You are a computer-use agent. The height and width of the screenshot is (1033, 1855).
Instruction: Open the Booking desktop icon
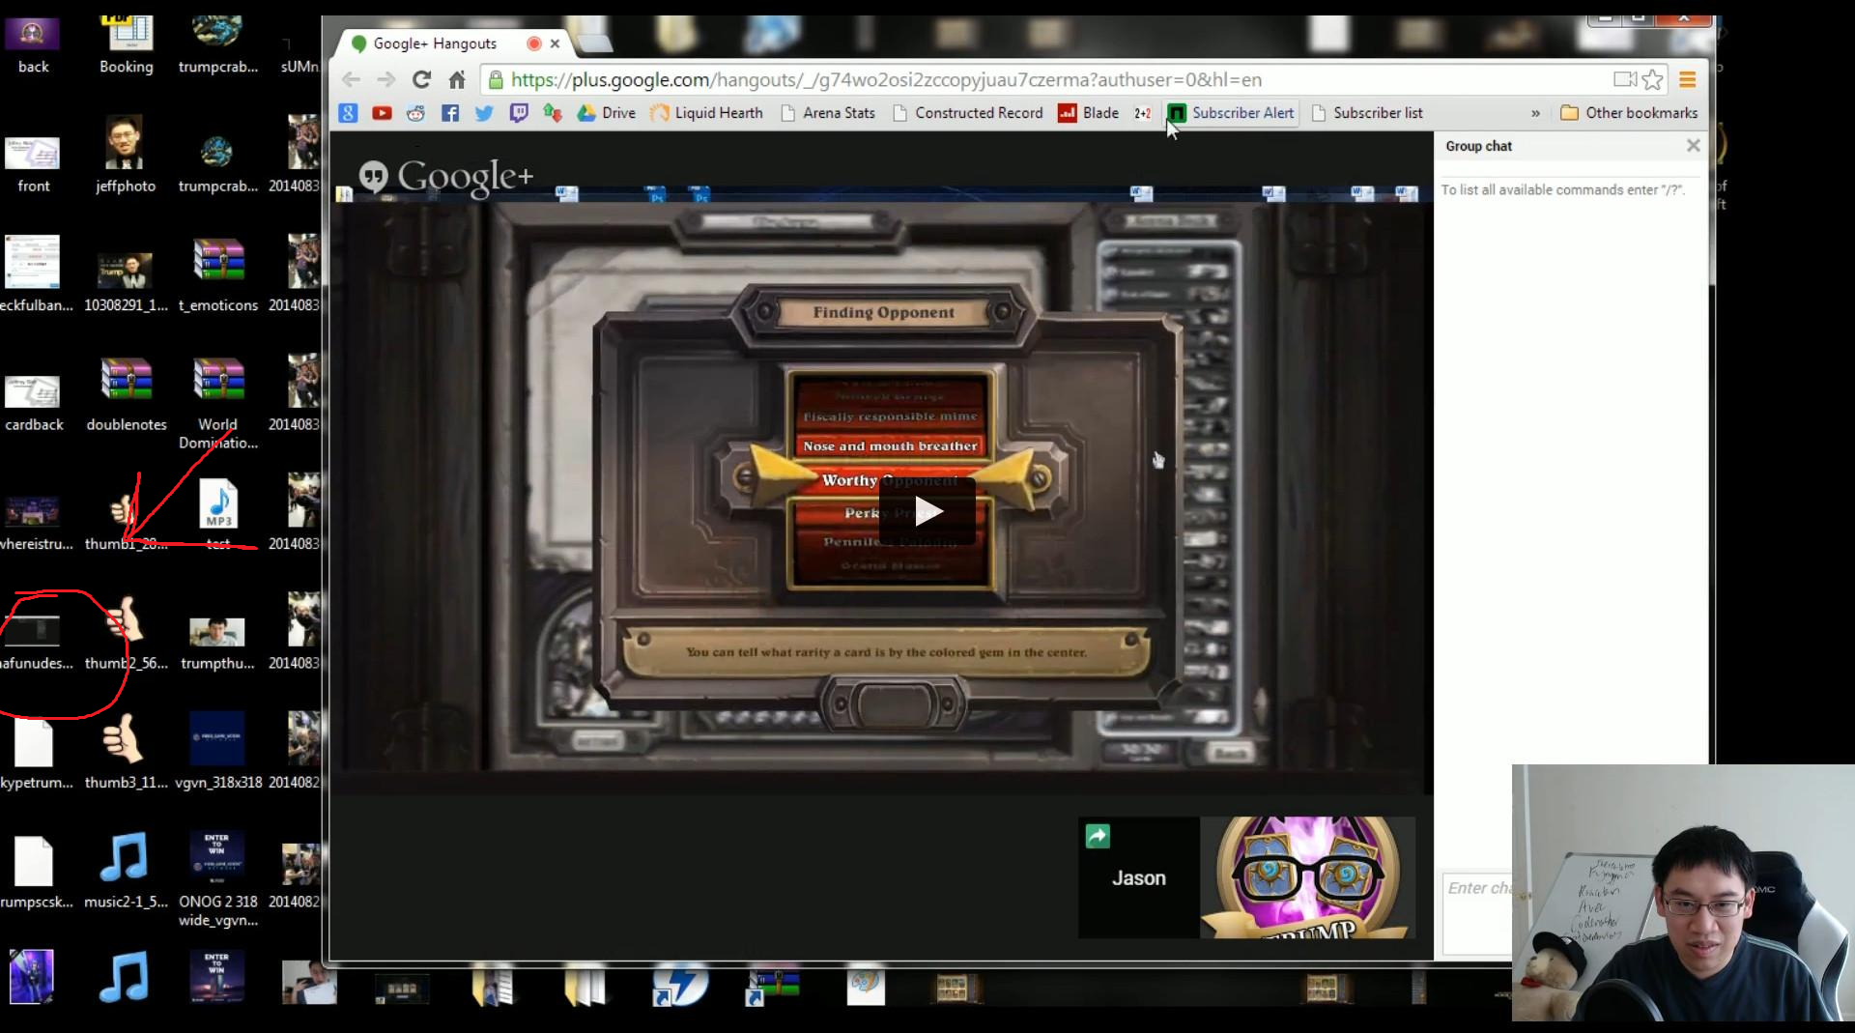[127, 43]
